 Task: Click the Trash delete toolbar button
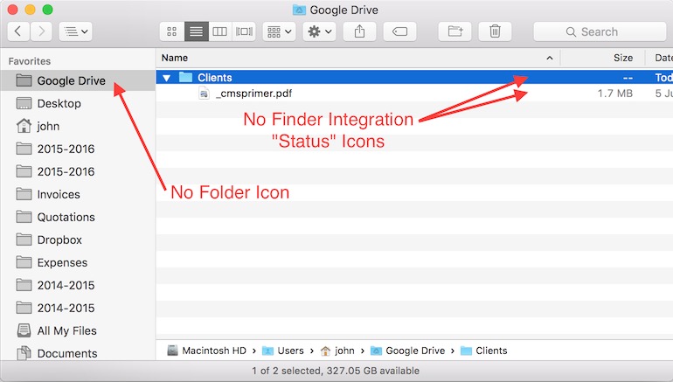pyautogui.click(x=495, y=31)
